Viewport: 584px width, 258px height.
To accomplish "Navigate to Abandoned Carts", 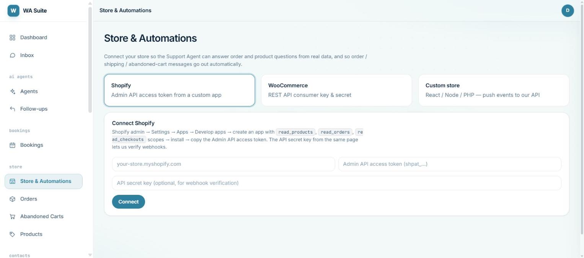I will coord(44,216).
